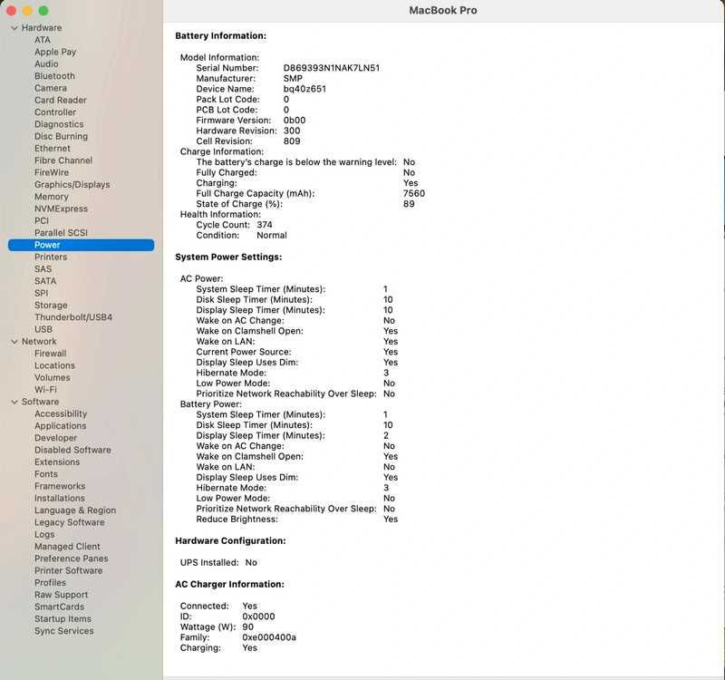725x680 pixels.
Task: Click the Cycle Count value 374
Action: click(x=265, y=225)
